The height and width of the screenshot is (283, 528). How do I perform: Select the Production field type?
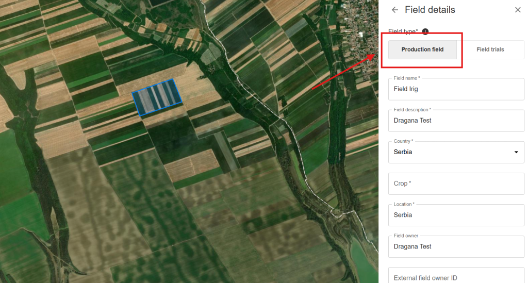(422, 49)
